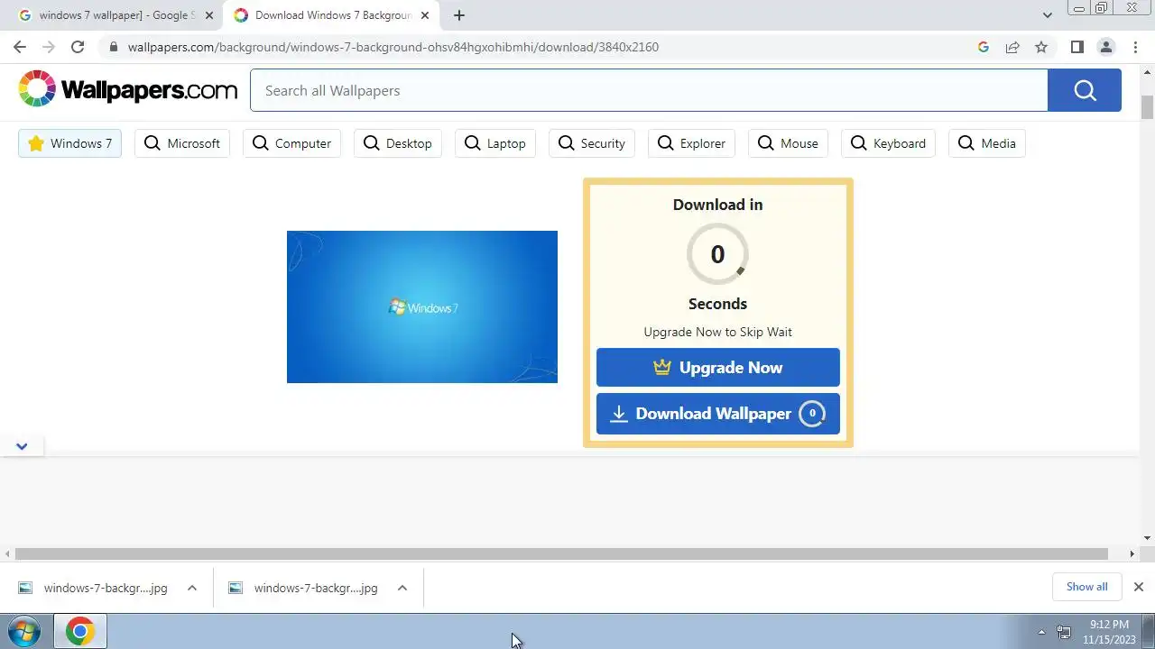This screenshot has height=649, width=1155.
Task: Click Show all downloads
Action: [x=1086, y=587]
